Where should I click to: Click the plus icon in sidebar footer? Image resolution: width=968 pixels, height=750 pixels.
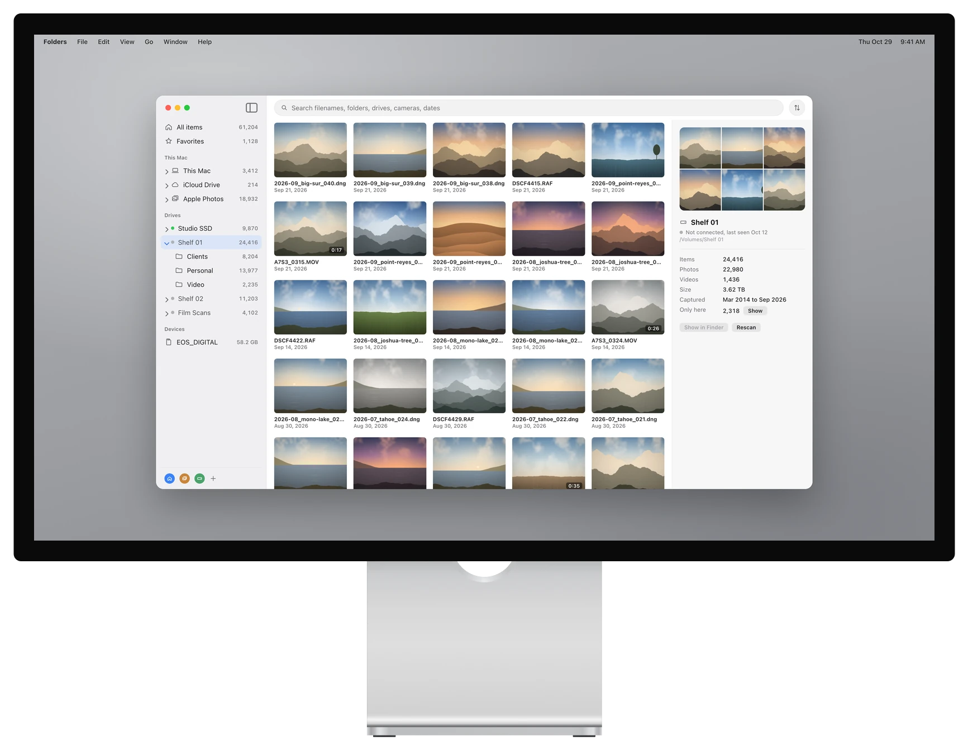click(213, 479)
